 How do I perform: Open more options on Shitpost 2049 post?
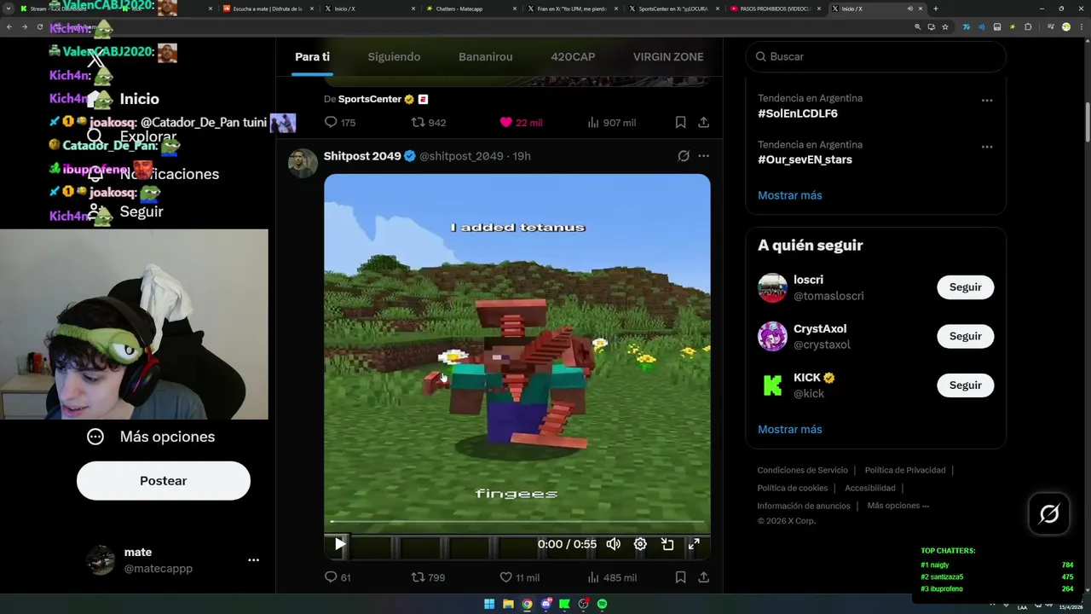(x=703, y=156)
